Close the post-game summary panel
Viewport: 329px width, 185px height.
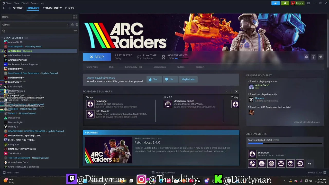click(x=236, y=91)
